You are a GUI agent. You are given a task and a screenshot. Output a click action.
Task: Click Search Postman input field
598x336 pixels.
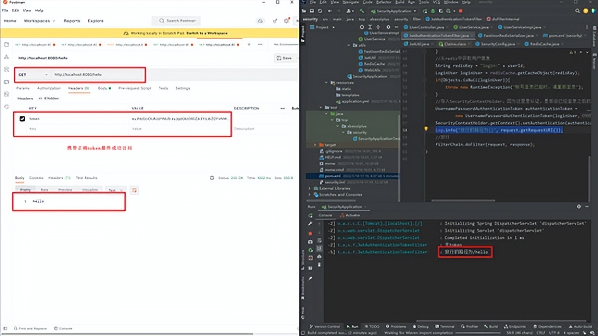point(176,21)
